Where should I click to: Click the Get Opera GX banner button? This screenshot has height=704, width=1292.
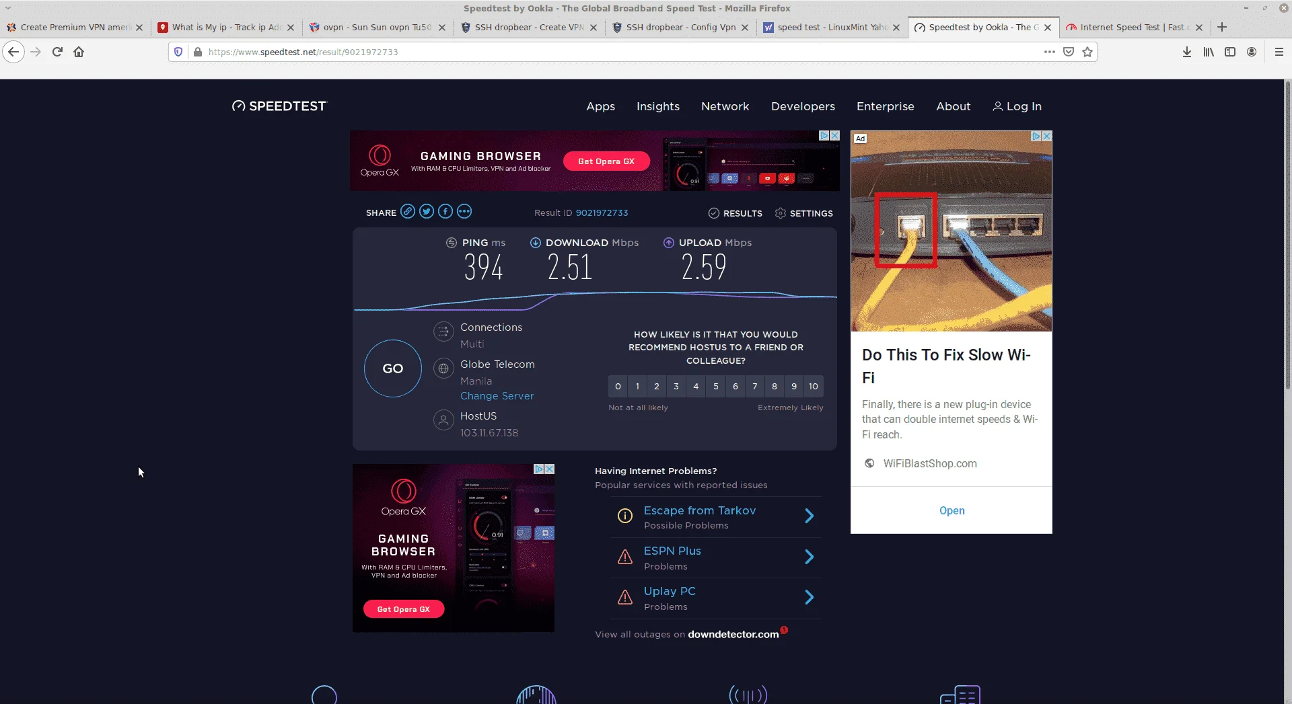pyautogui.click(x=606, y=161)
